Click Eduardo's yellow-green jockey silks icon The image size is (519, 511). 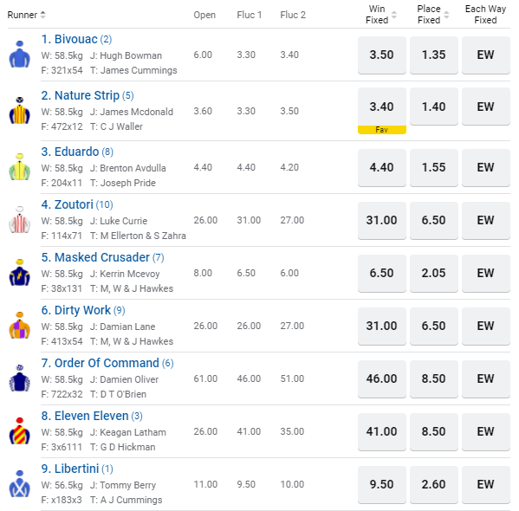pos(20,167)
